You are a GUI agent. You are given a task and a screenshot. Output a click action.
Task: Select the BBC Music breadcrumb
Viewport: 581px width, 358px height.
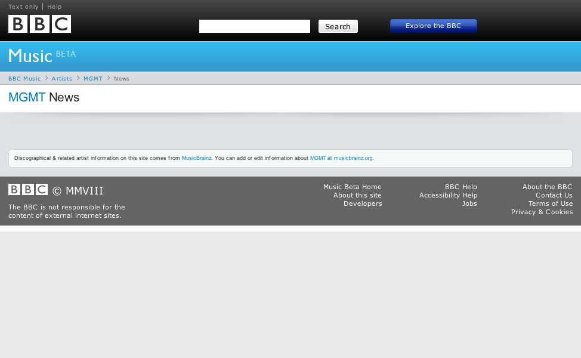click(24, 79)
